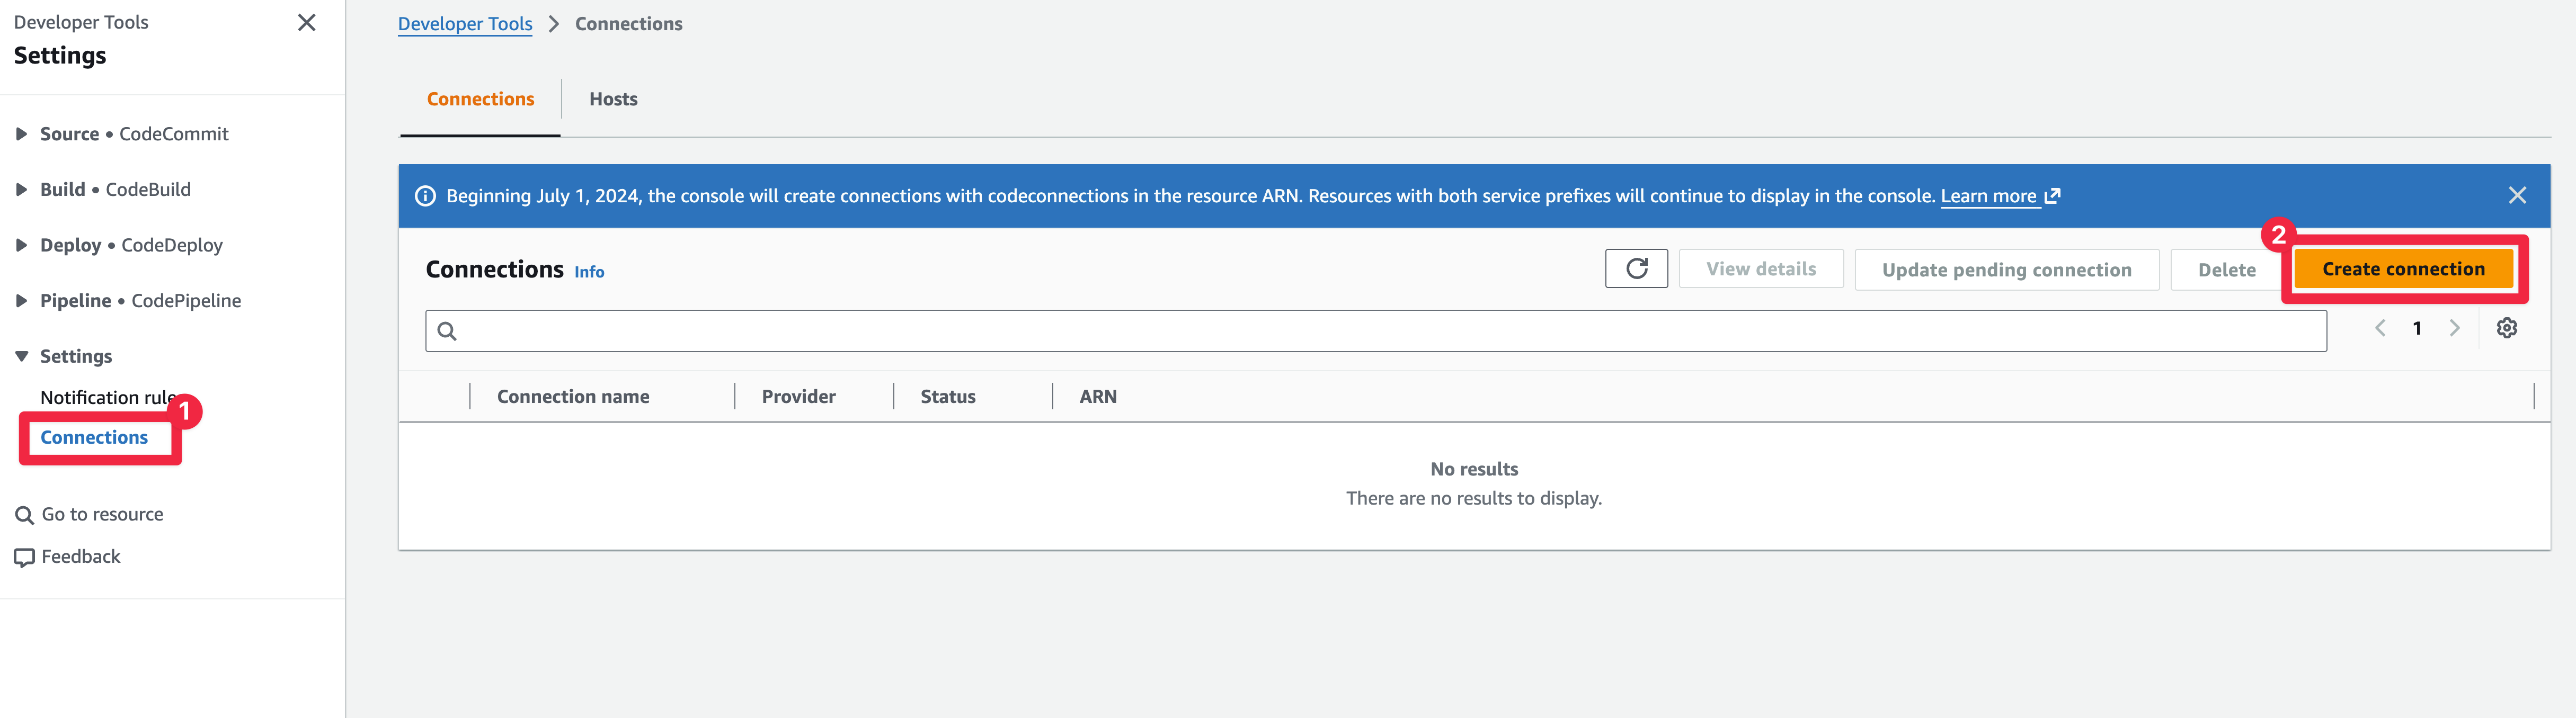Focus the connections search field
This screenshot has height=718, width=2576.
coord(1375,330)
